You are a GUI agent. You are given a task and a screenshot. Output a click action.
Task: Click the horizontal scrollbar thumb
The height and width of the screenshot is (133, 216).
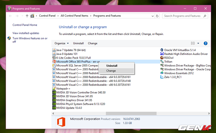[x=131, y=113]
